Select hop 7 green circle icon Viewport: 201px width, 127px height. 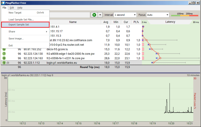(4, 54)
